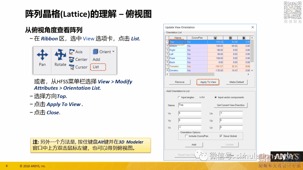Click the Vz input field
303x170 pixels.
tap(190, 127)
